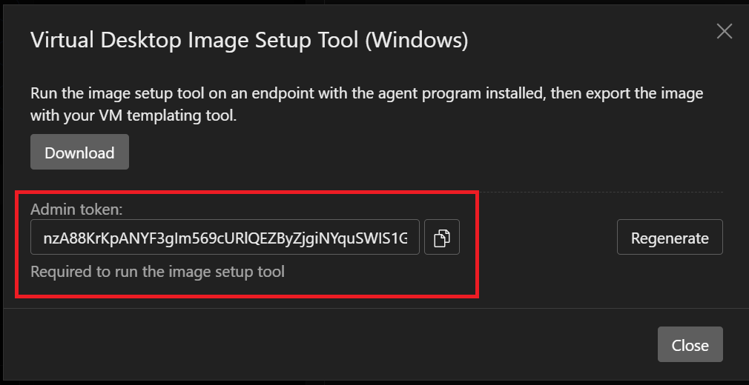Download the image setup tool
Image resolution: width=749 pixels, height=385 pixels.
tap(79, 153)
